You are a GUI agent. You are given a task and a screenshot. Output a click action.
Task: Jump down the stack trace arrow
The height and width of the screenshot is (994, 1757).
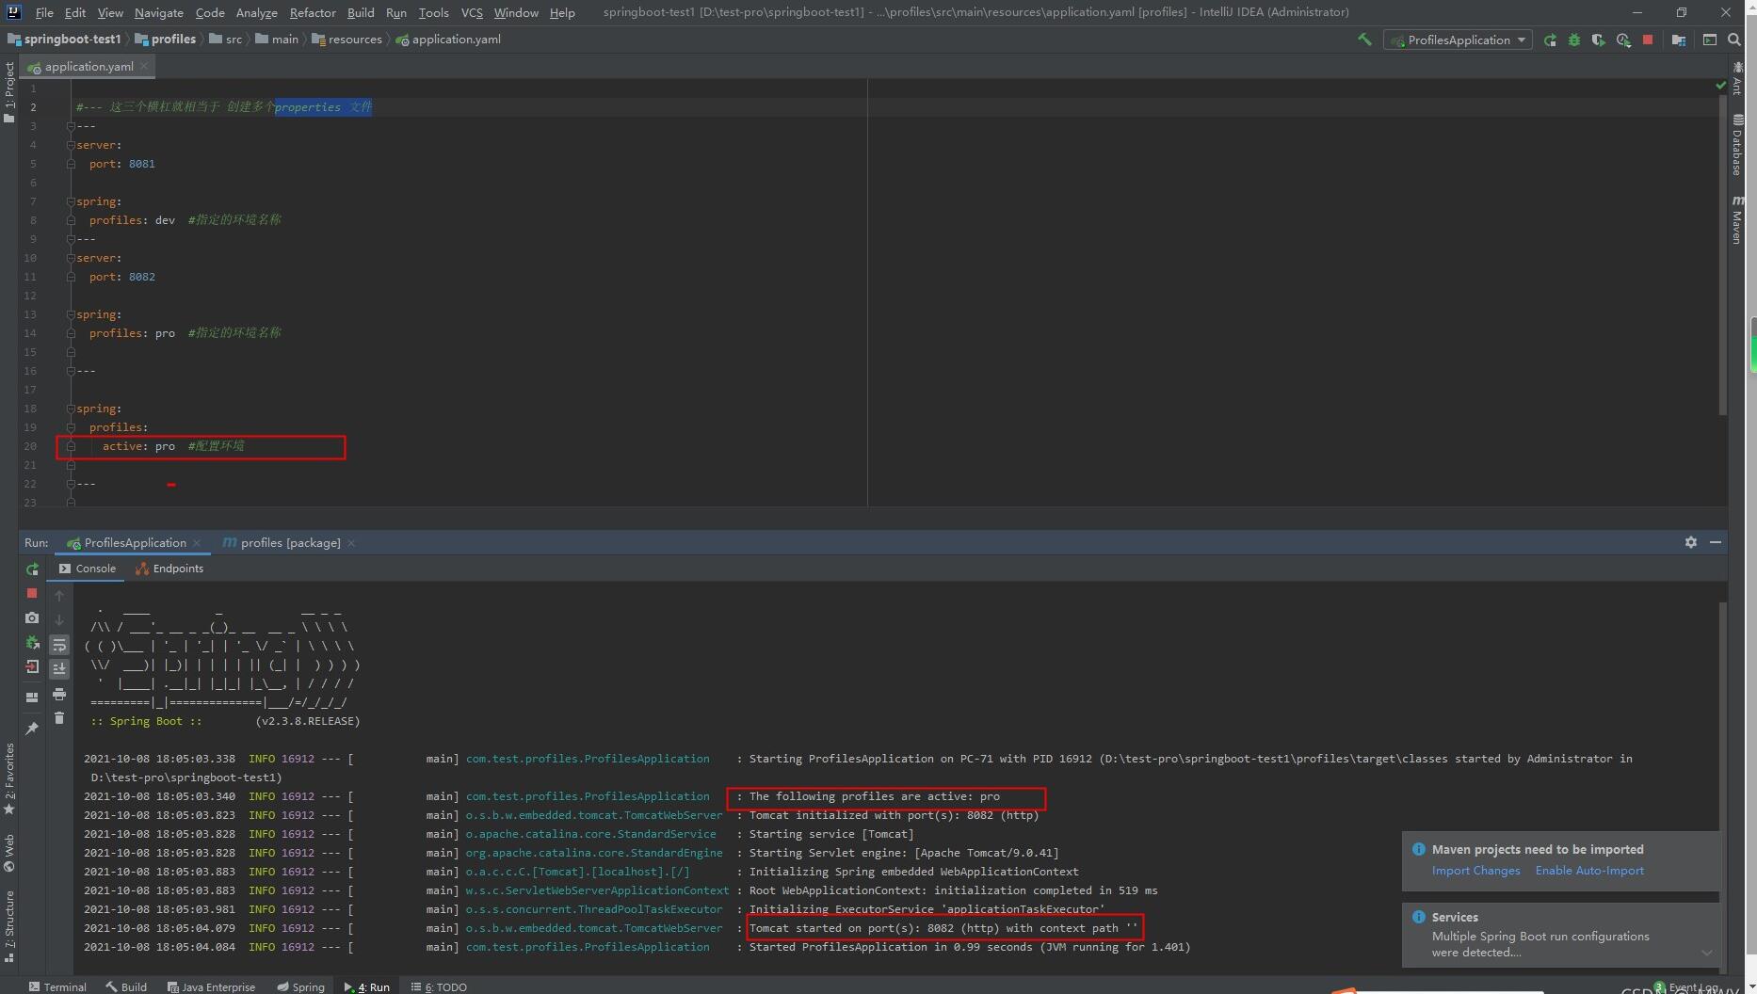(59, 620)
